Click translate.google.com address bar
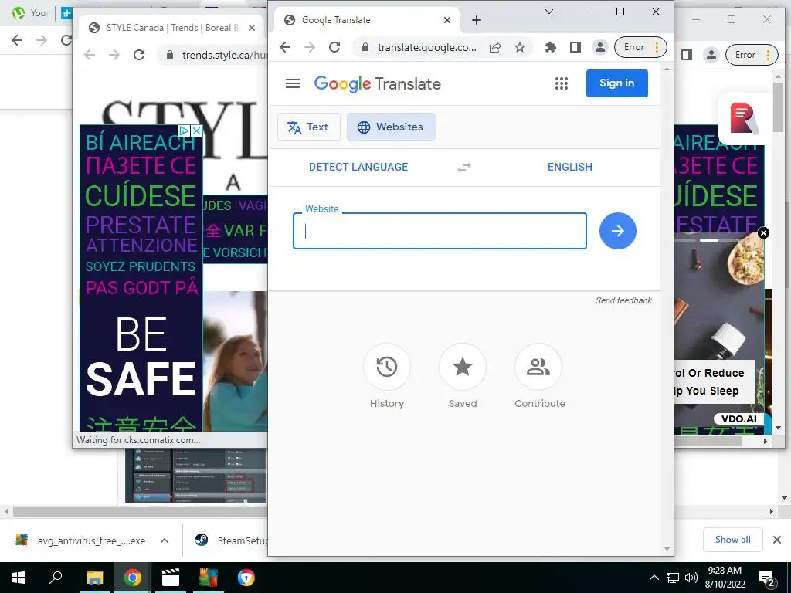The height and width of the screenshot is (593, 791). [426, 47]
